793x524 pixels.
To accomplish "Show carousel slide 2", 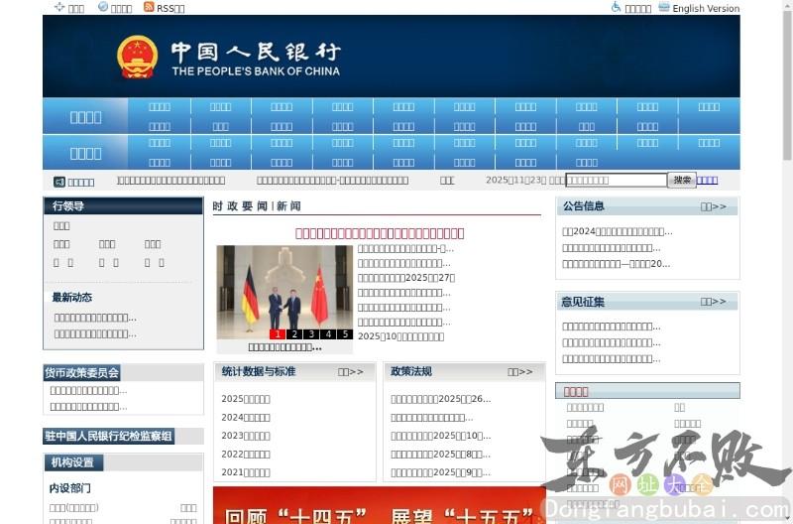I will (294, 334).
